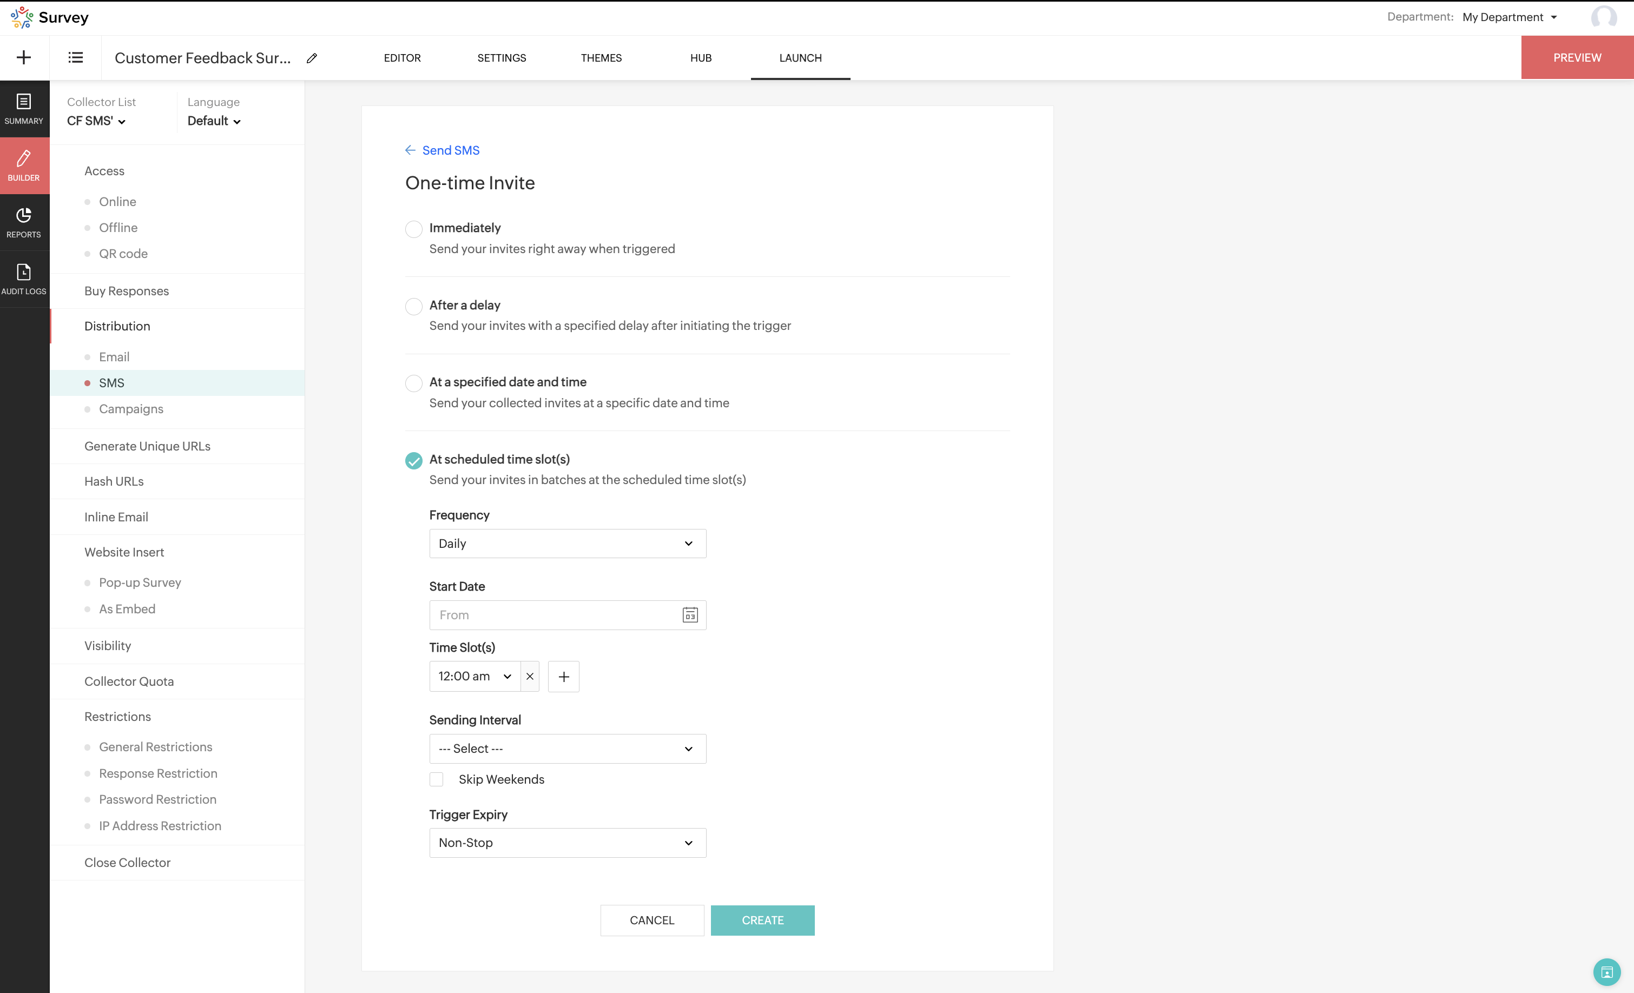This screenshot has height=993, width=1634.
Task: Open the Trigger Expiry Non-Stop dropdown
Action: coord(568,843)
